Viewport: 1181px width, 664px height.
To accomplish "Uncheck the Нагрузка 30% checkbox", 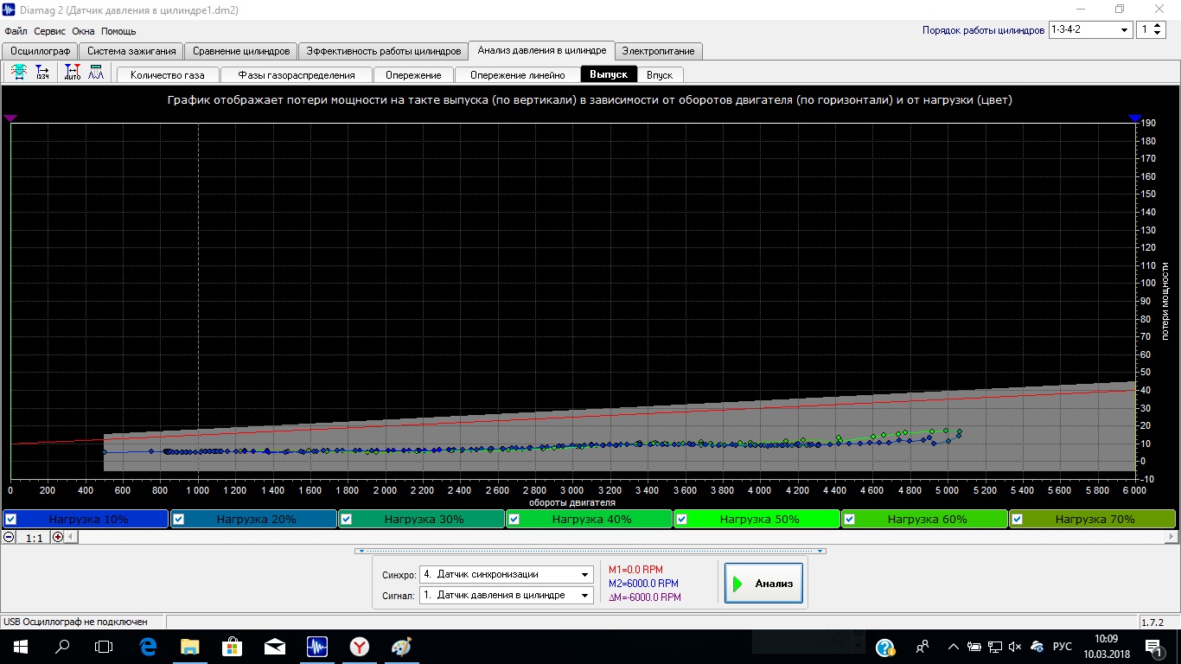I will [346, 519].
